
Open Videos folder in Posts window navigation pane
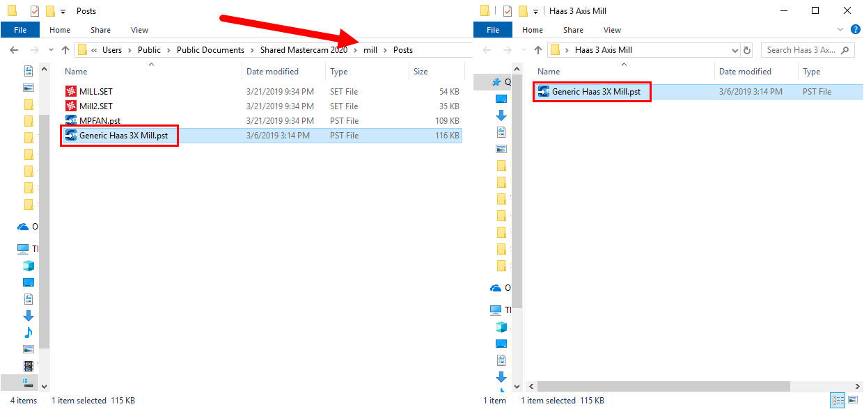point(29,365)
